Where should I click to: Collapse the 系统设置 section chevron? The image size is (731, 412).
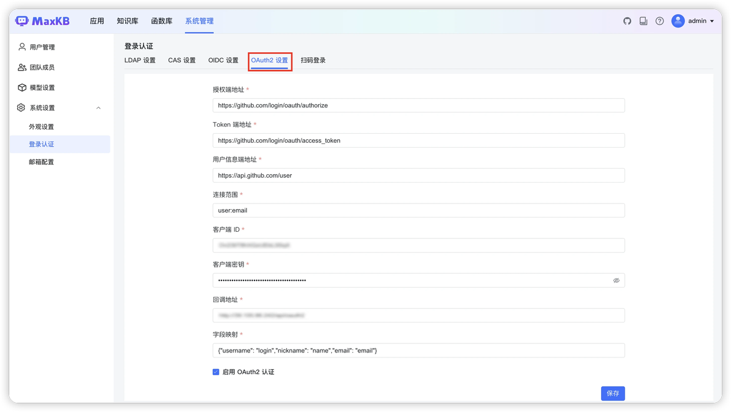coord(98,108)
